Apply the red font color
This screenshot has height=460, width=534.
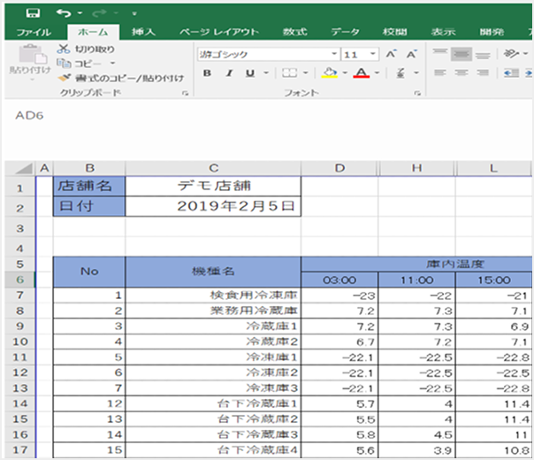coord(362,73)
